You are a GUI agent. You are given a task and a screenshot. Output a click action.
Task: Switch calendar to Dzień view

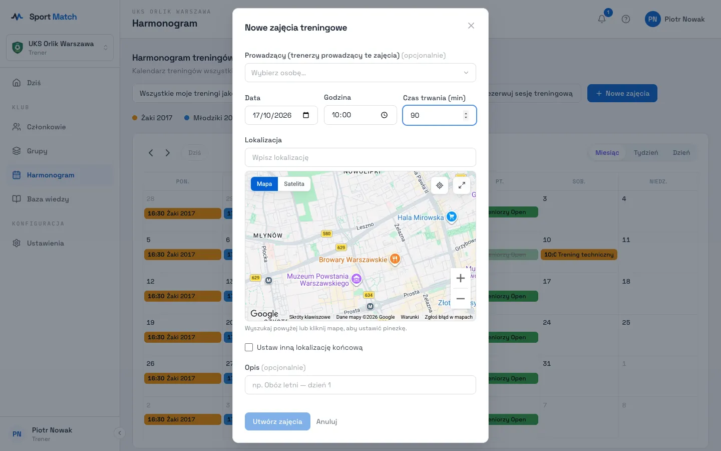(681, 153)
